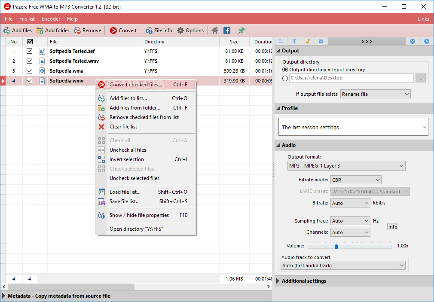Open the Facebook icon in toolbar

(227, 31)
